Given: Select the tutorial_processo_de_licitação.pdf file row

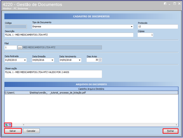Looking at the screenshot, I should coord(91,93).
